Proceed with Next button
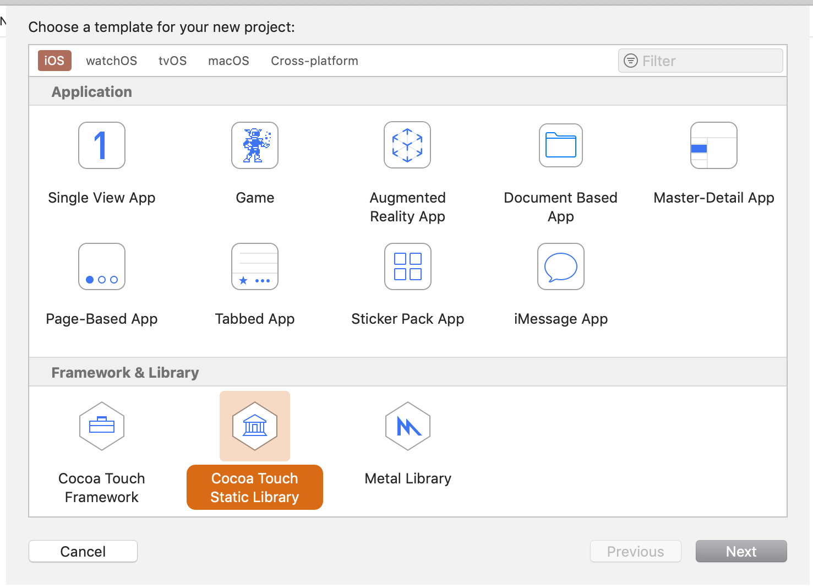The height and width of the screenshot is (588, 813). pos(741,551)
